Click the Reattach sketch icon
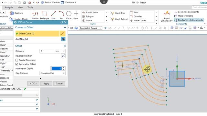207x116 pixels. coord(12,13)
